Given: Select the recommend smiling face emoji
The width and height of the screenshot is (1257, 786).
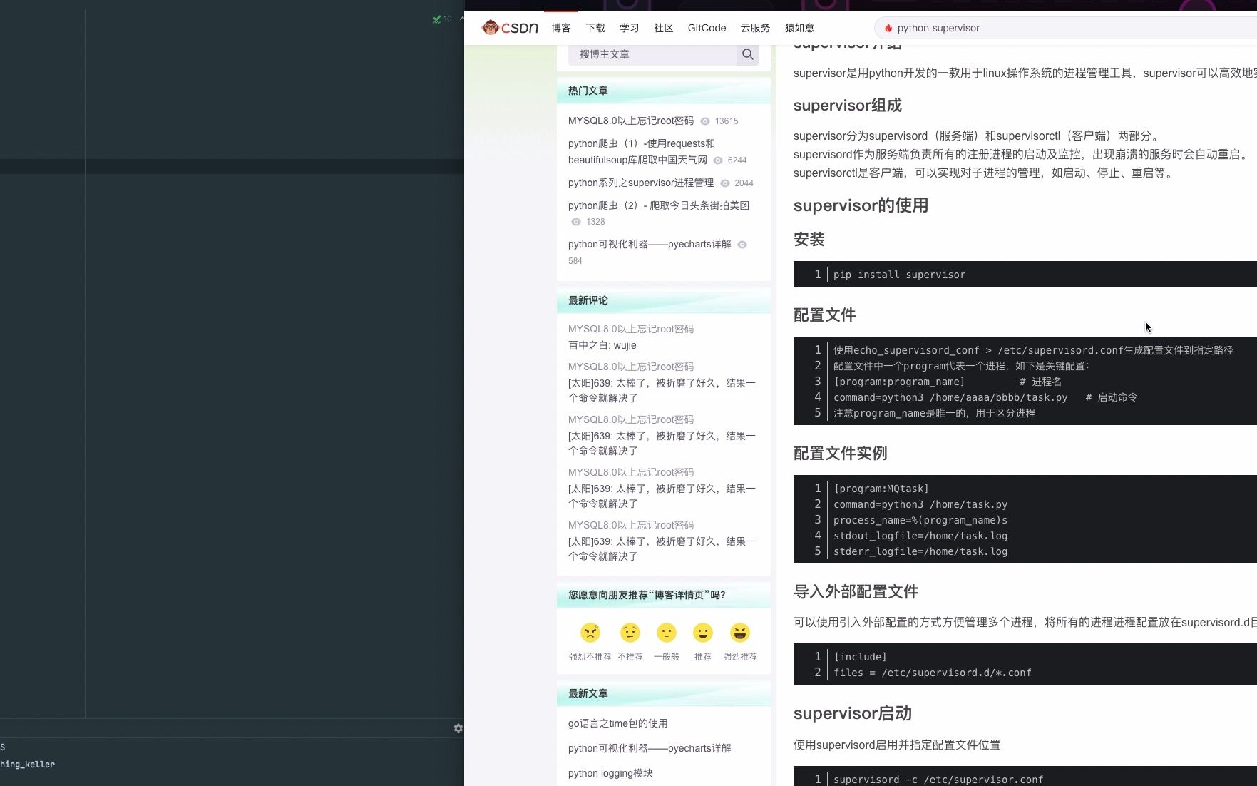Looking at the screenshot, I should (703, 633).
